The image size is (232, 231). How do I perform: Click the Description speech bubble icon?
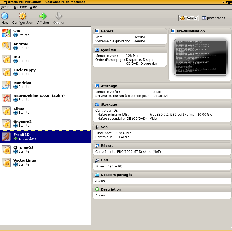[x=97, y=189]
